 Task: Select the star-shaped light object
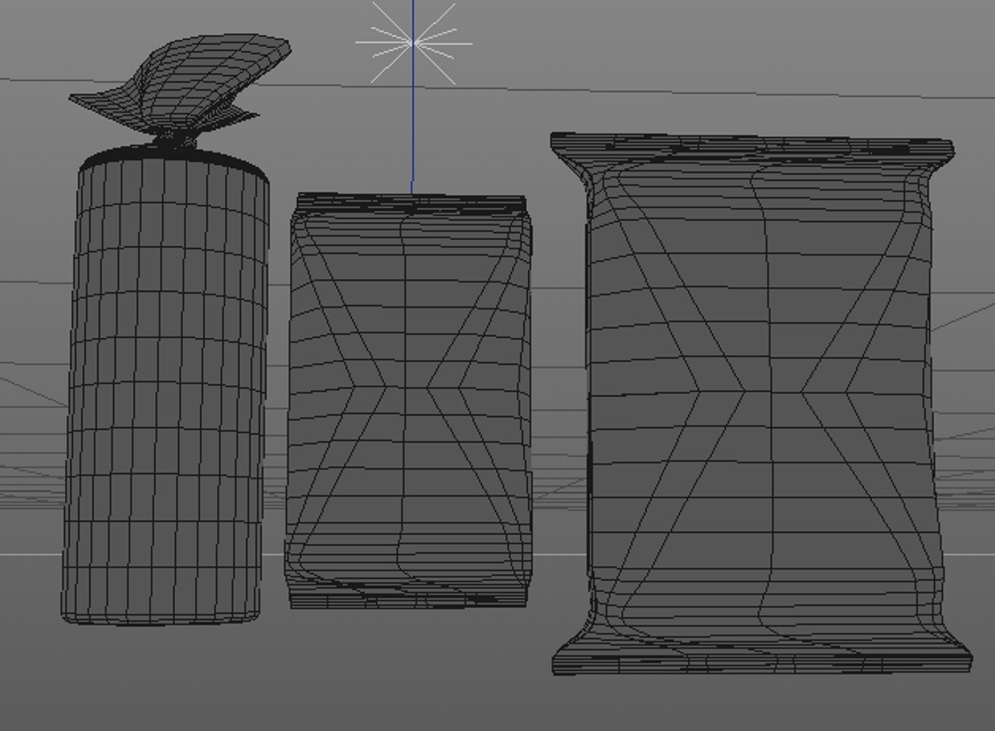pyautogui.click(x=413, y=43)
